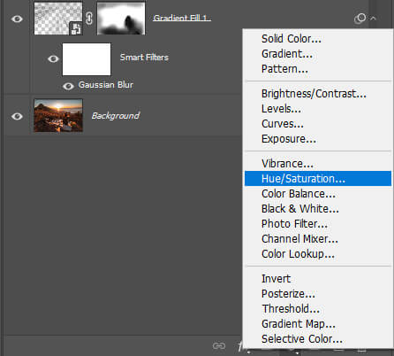
Task: Click Gradient Fill 1 smart object thumbnail
Action: point(58,18)
